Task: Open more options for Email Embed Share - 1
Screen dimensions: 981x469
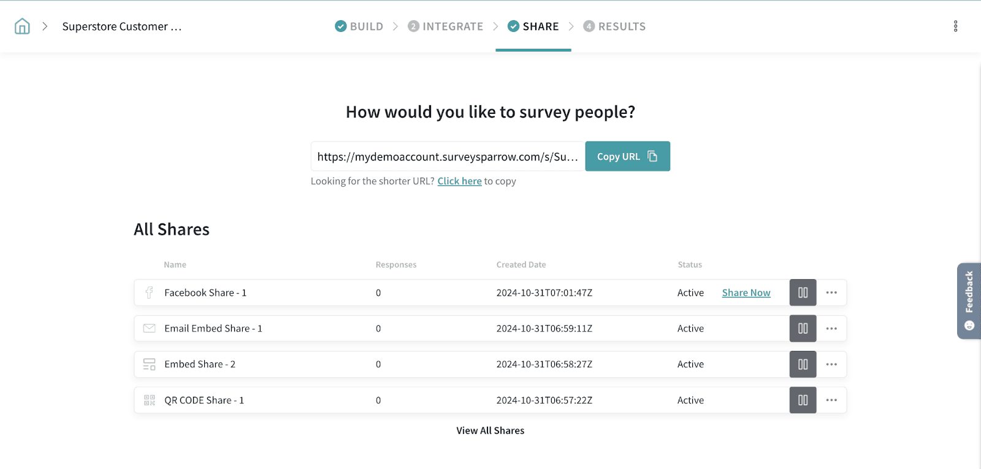Action: [831, 329]
